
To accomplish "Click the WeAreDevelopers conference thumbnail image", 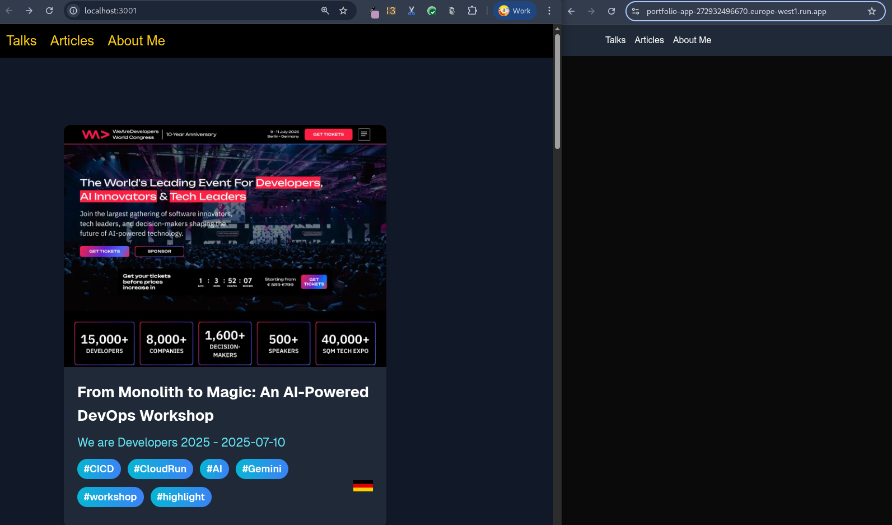I will tap(225, 246).
